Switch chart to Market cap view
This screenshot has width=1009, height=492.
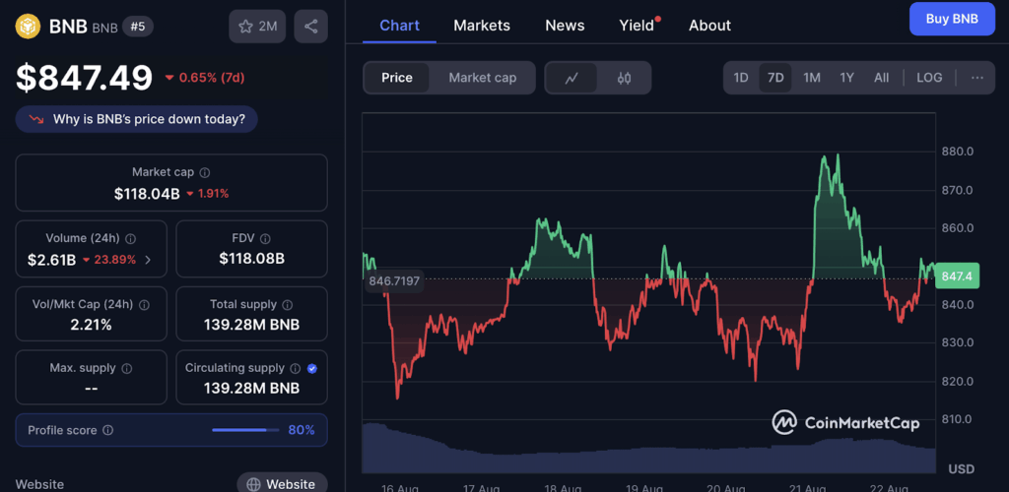point(482,78)
